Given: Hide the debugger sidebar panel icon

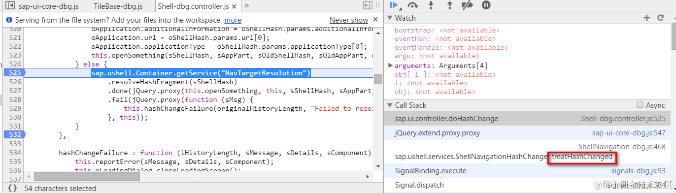Looking at the screenshot, I should click(x=368, y=5).
